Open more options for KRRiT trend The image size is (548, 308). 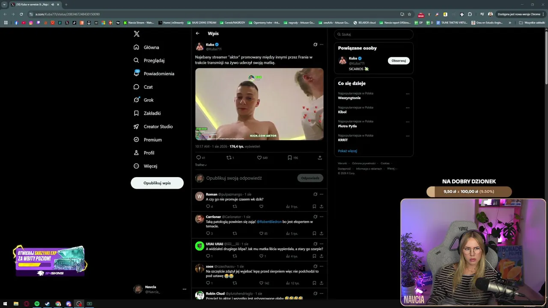coord(408,136)
